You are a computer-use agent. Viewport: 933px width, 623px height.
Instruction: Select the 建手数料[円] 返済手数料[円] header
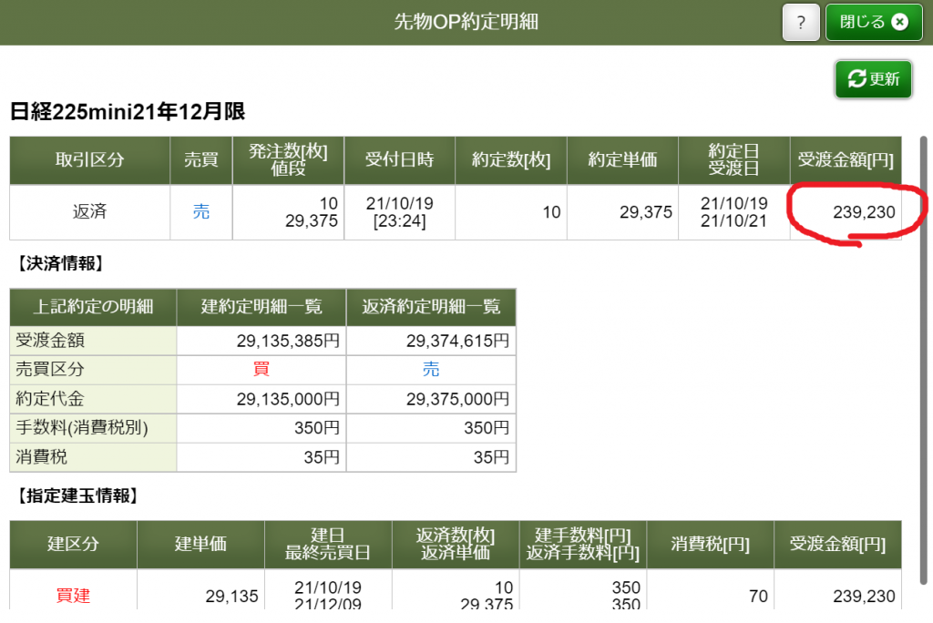[582, 545]
